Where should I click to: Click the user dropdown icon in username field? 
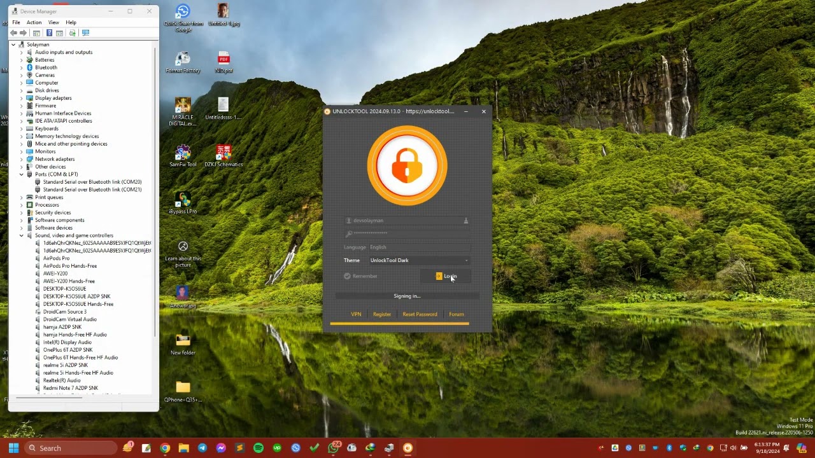[x=466, y=221]
